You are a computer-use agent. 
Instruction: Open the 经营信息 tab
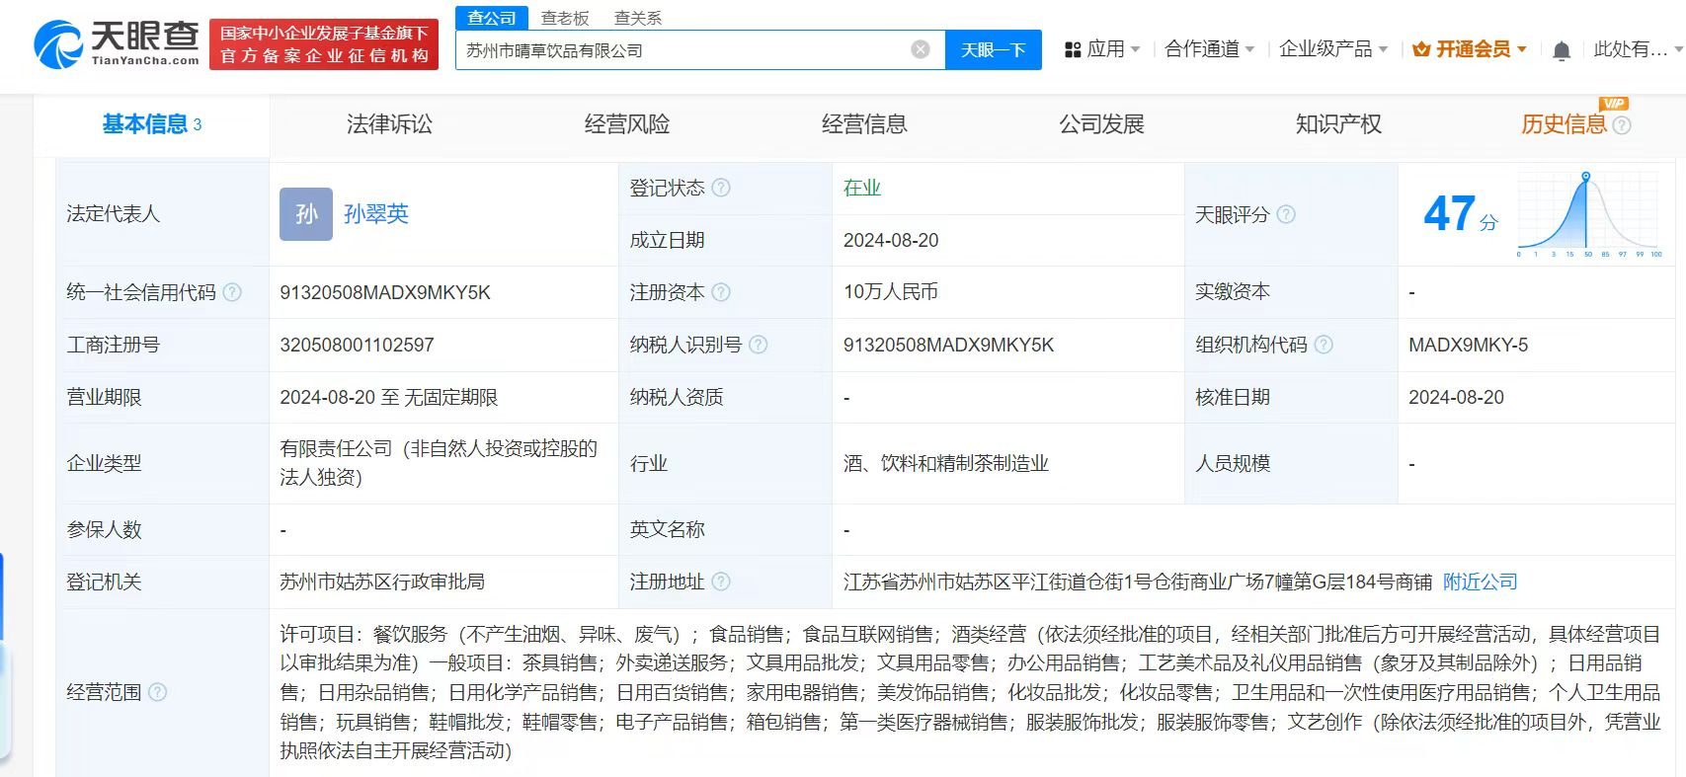click(x=864, y=124)
